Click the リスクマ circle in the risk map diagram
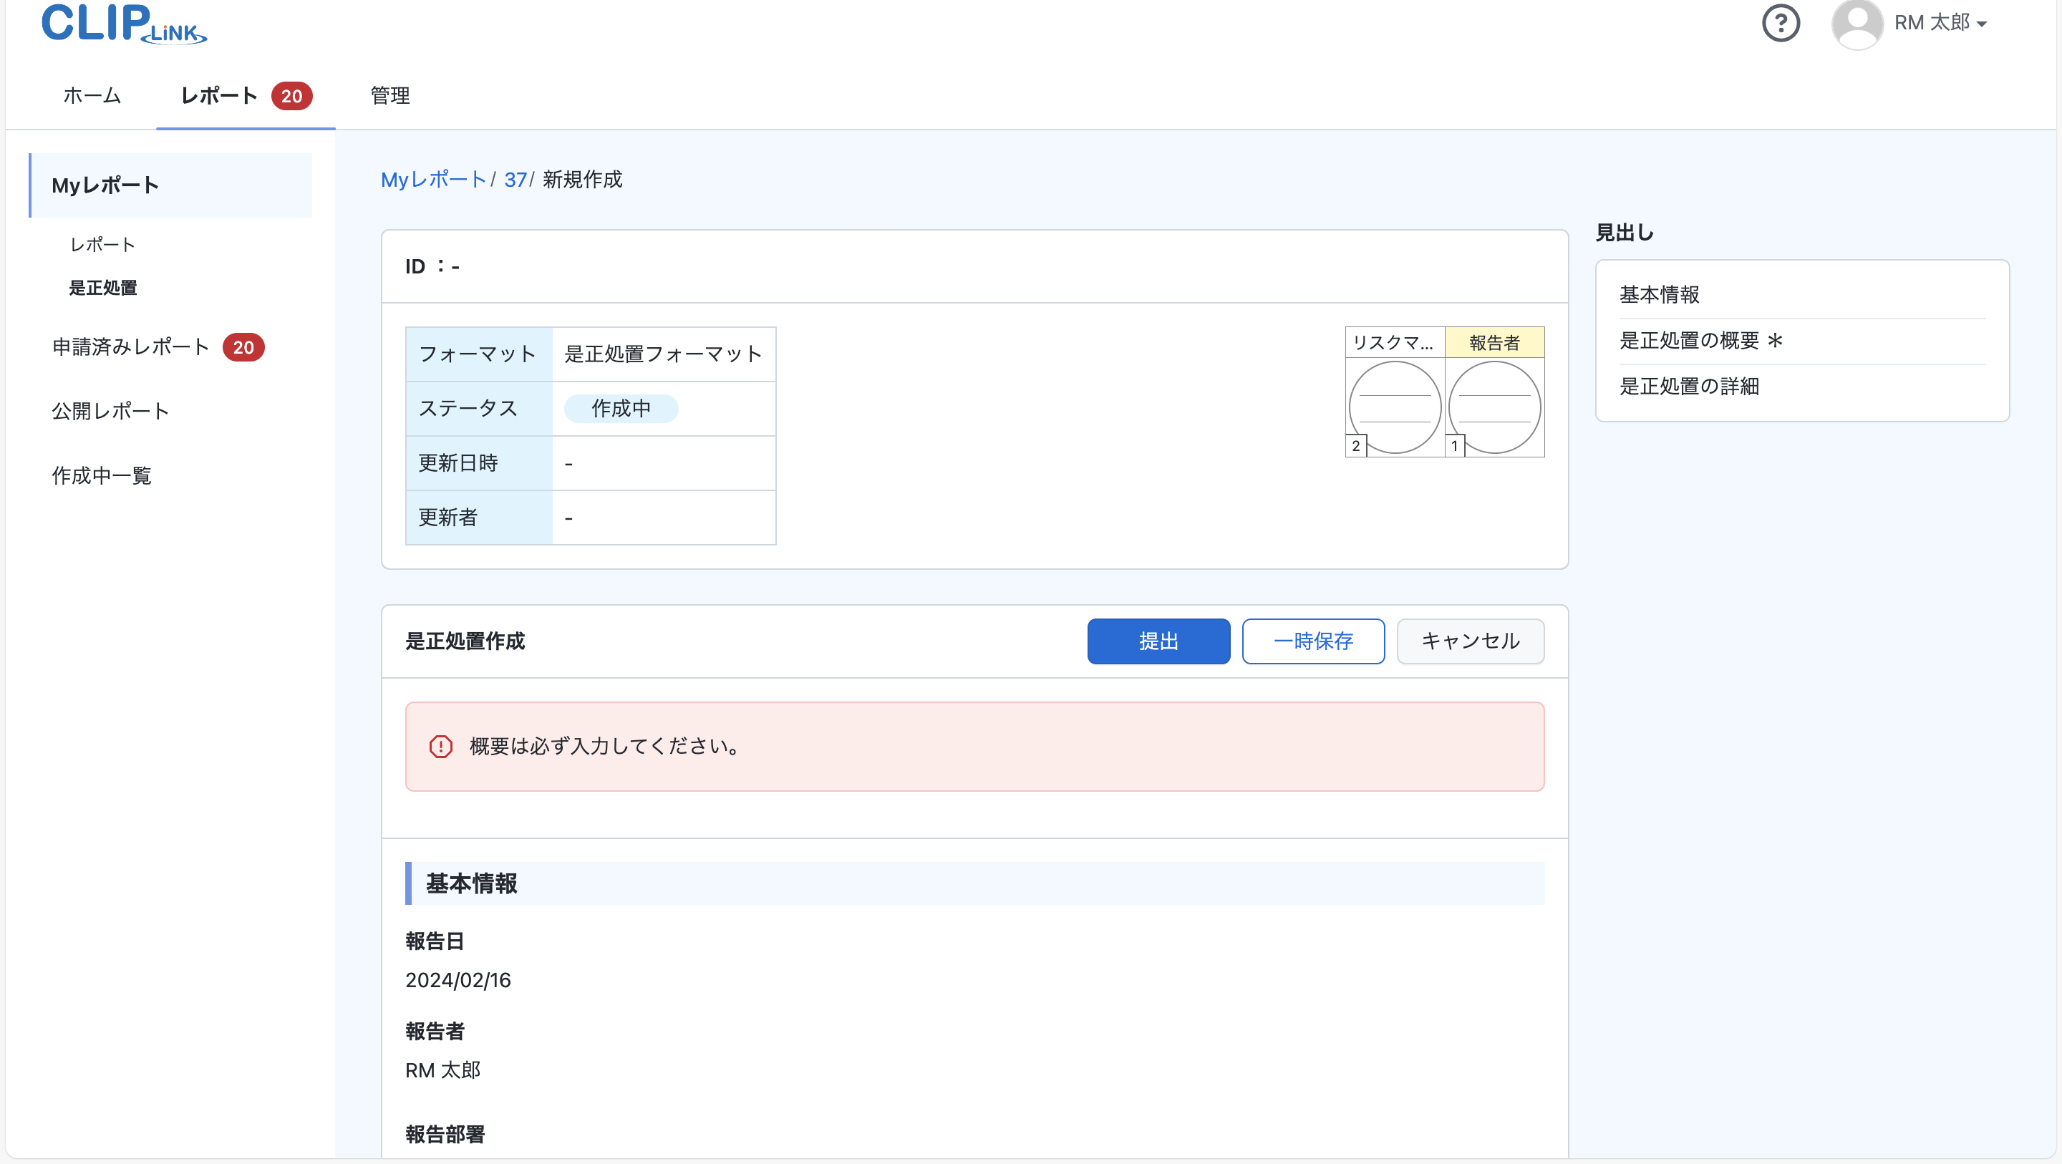Viewport: 2062px width, 1164px height. click(x=1395, y=407)
